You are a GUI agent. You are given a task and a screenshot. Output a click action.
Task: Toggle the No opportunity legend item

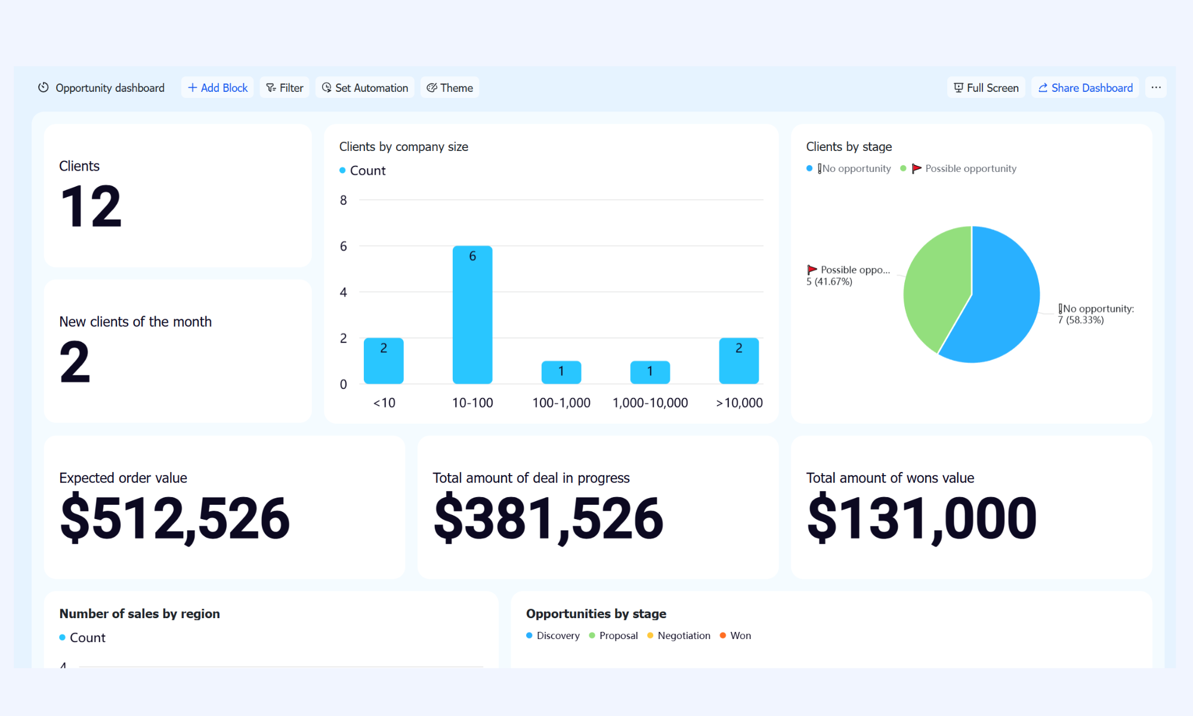coord(848,169)
